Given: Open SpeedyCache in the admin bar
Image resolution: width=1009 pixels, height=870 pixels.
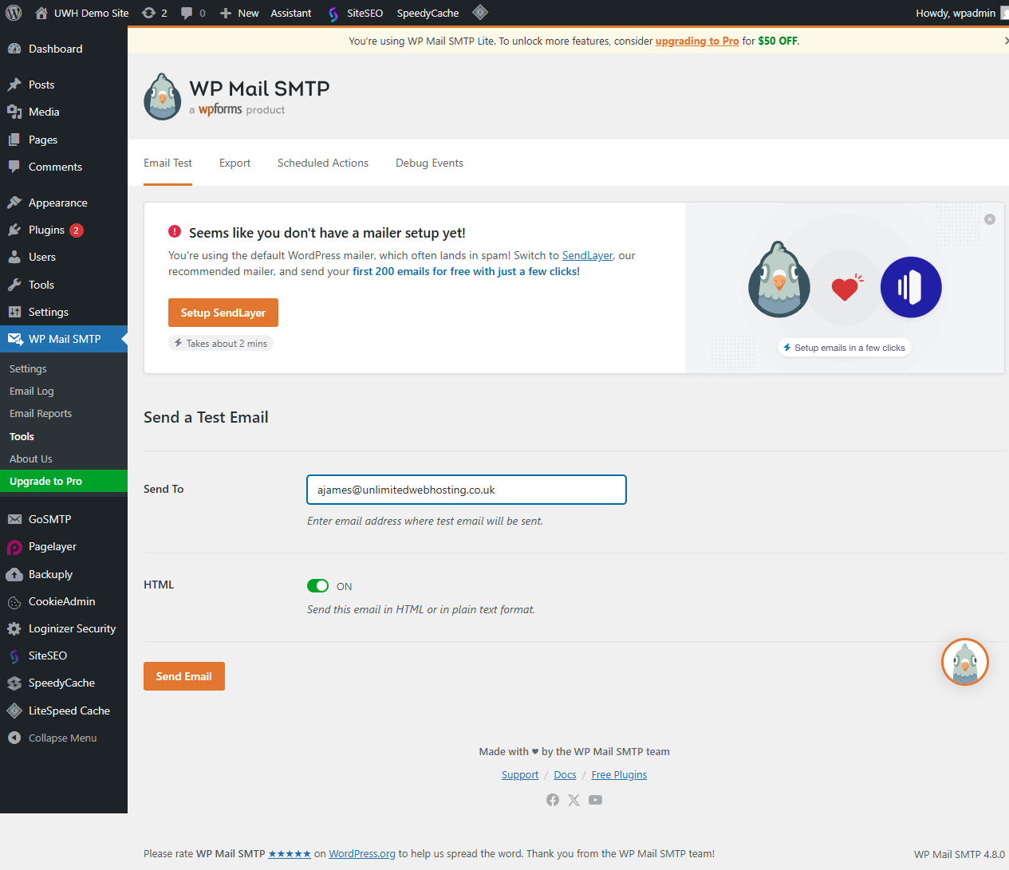Looking at the screenshot, I should pyautogui.click(x=428, y=13).
